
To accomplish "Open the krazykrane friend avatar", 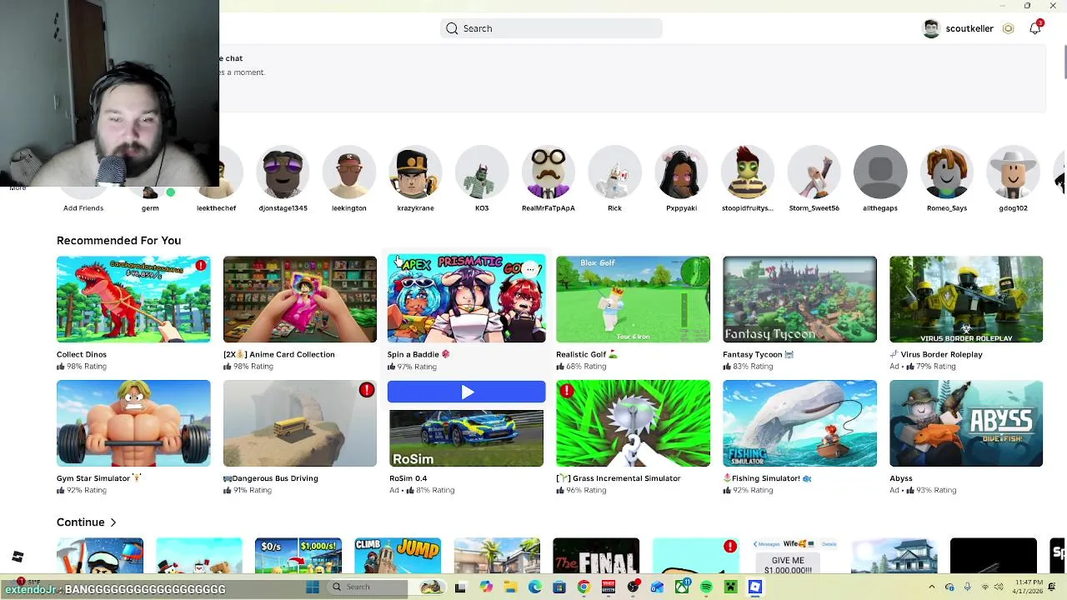I will coord(415,172).
